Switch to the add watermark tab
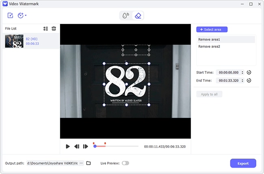 [126, 16]
